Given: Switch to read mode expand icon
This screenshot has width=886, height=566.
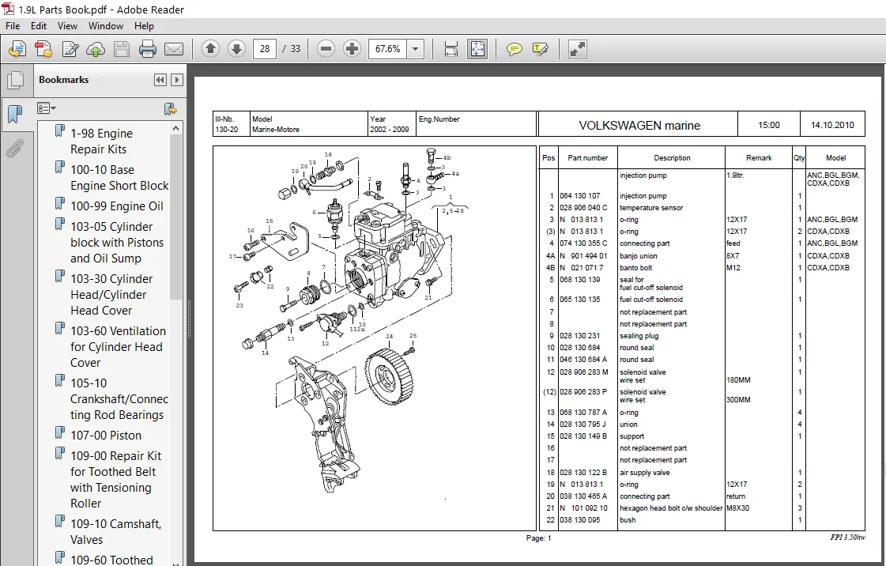Looking at the screenshot, I should click(x=577, y=49).
